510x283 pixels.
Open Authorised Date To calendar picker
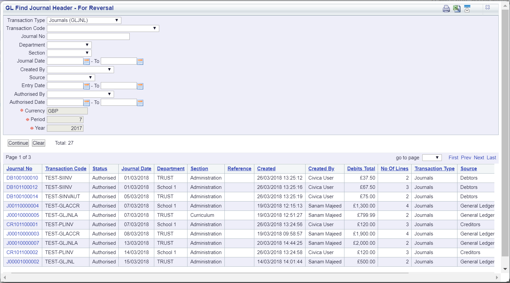coord(140,103)
